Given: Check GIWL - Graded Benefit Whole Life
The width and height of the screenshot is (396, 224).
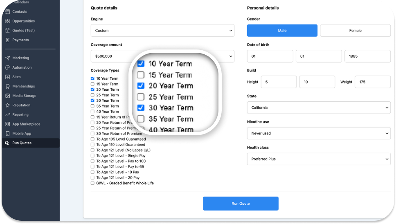Looking at the screenshot, I should [92, 183].
